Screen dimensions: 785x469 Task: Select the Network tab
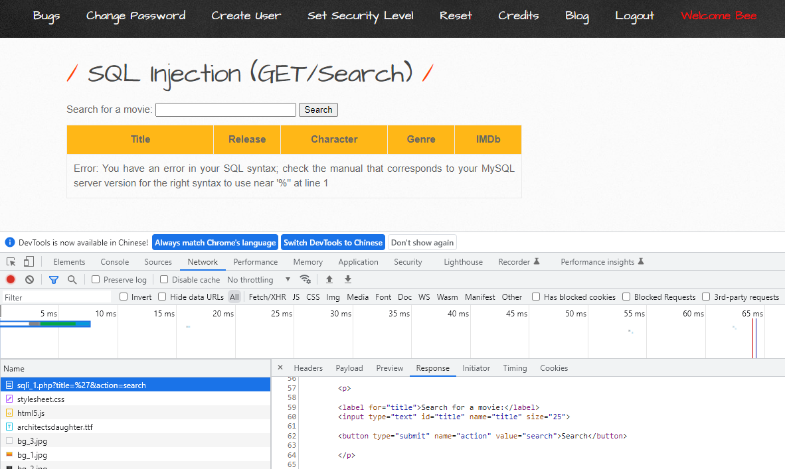(203, 262)
